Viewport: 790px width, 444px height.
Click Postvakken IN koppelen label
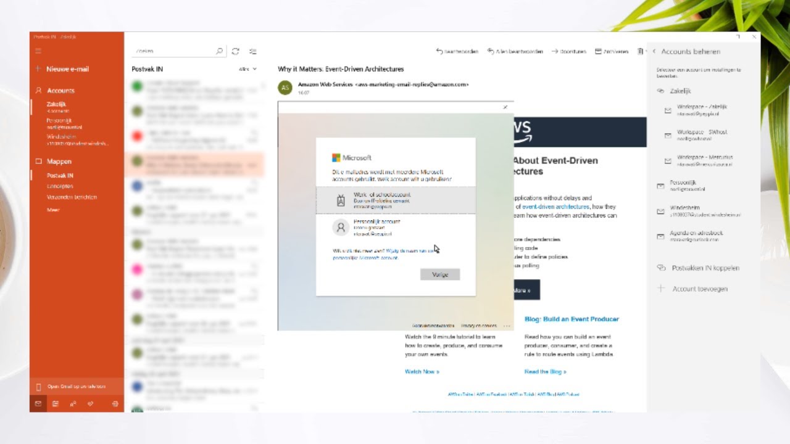pyautogui.click(x=705, y=268)
